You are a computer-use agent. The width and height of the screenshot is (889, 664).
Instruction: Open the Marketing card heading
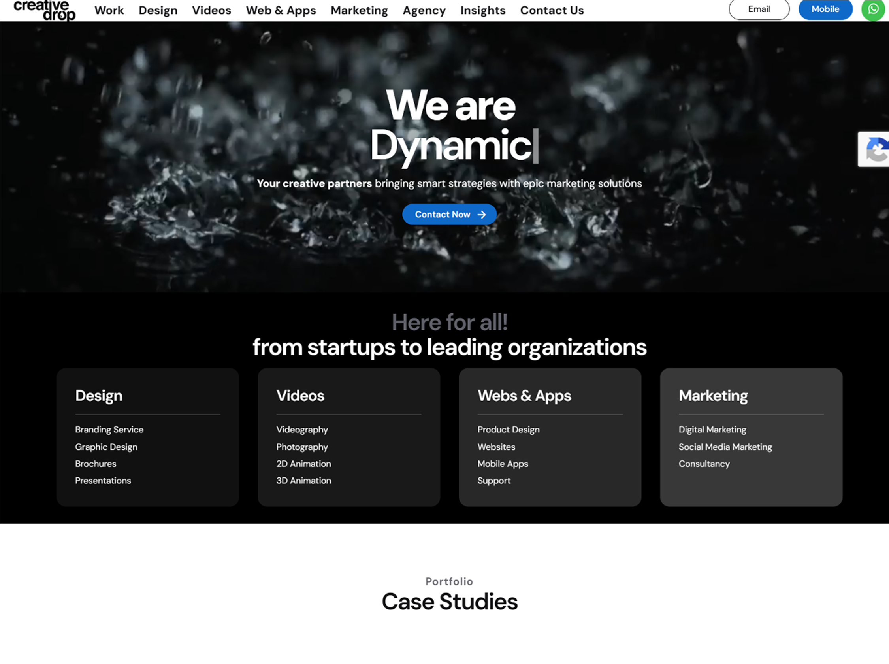pyautogui.click(x=713, y=396)
